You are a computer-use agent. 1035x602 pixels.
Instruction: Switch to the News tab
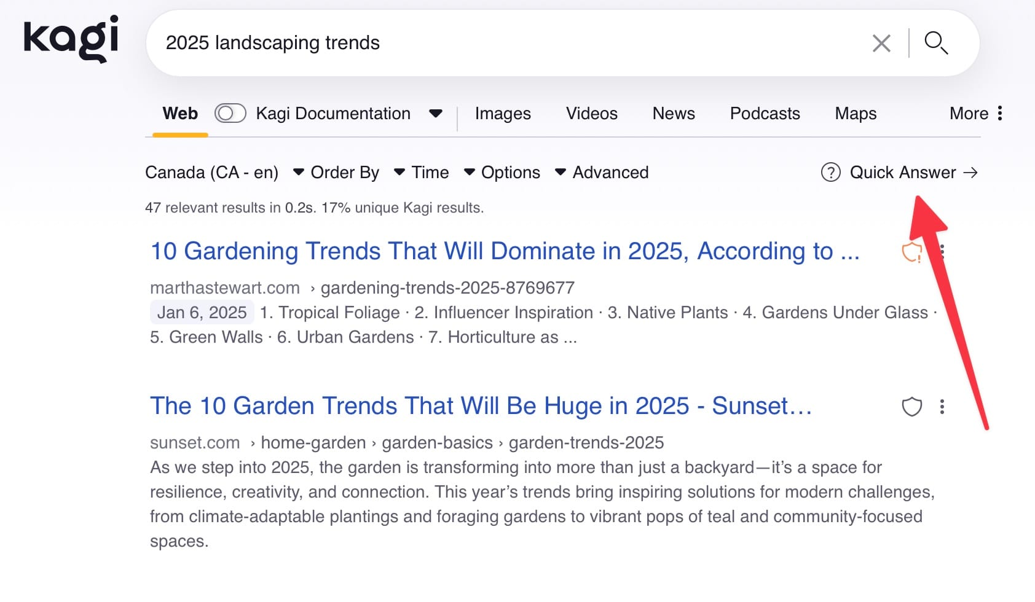pyautogui.click(x=674, y=114)
